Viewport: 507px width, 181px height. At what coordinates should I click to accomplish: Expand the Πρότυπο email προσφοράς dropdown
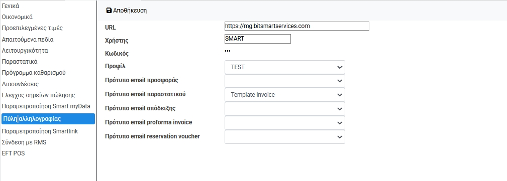[285, 81]
